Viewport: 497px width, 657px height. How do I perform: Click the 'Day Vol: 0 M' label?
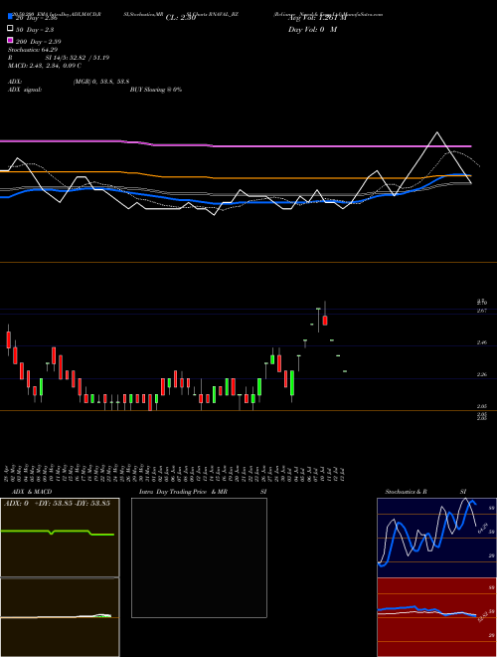point(312,30)
